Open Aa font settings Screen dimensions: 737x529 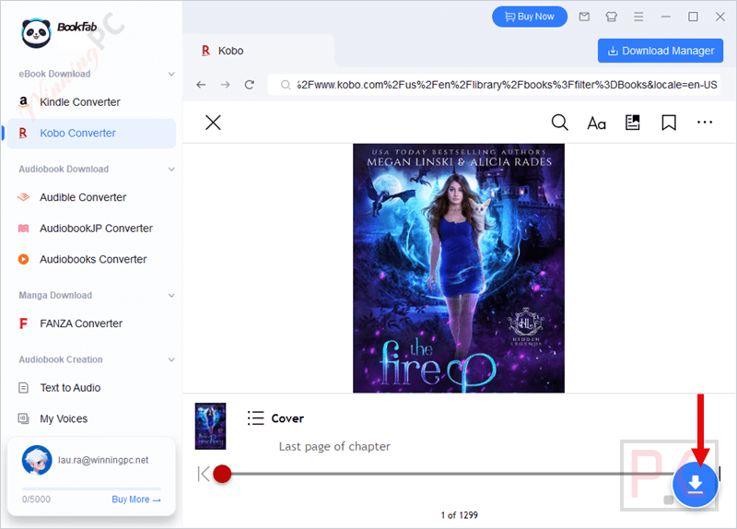coord(596,123)
